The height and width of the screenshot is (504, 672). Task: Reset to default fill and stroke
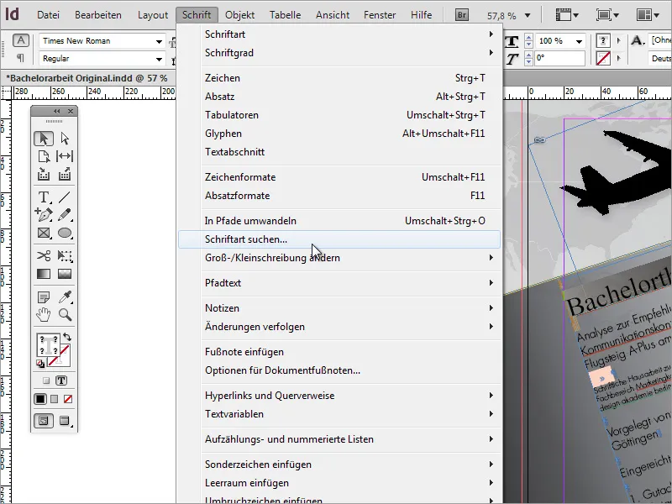pyautogui.click(x=39, y=364)
